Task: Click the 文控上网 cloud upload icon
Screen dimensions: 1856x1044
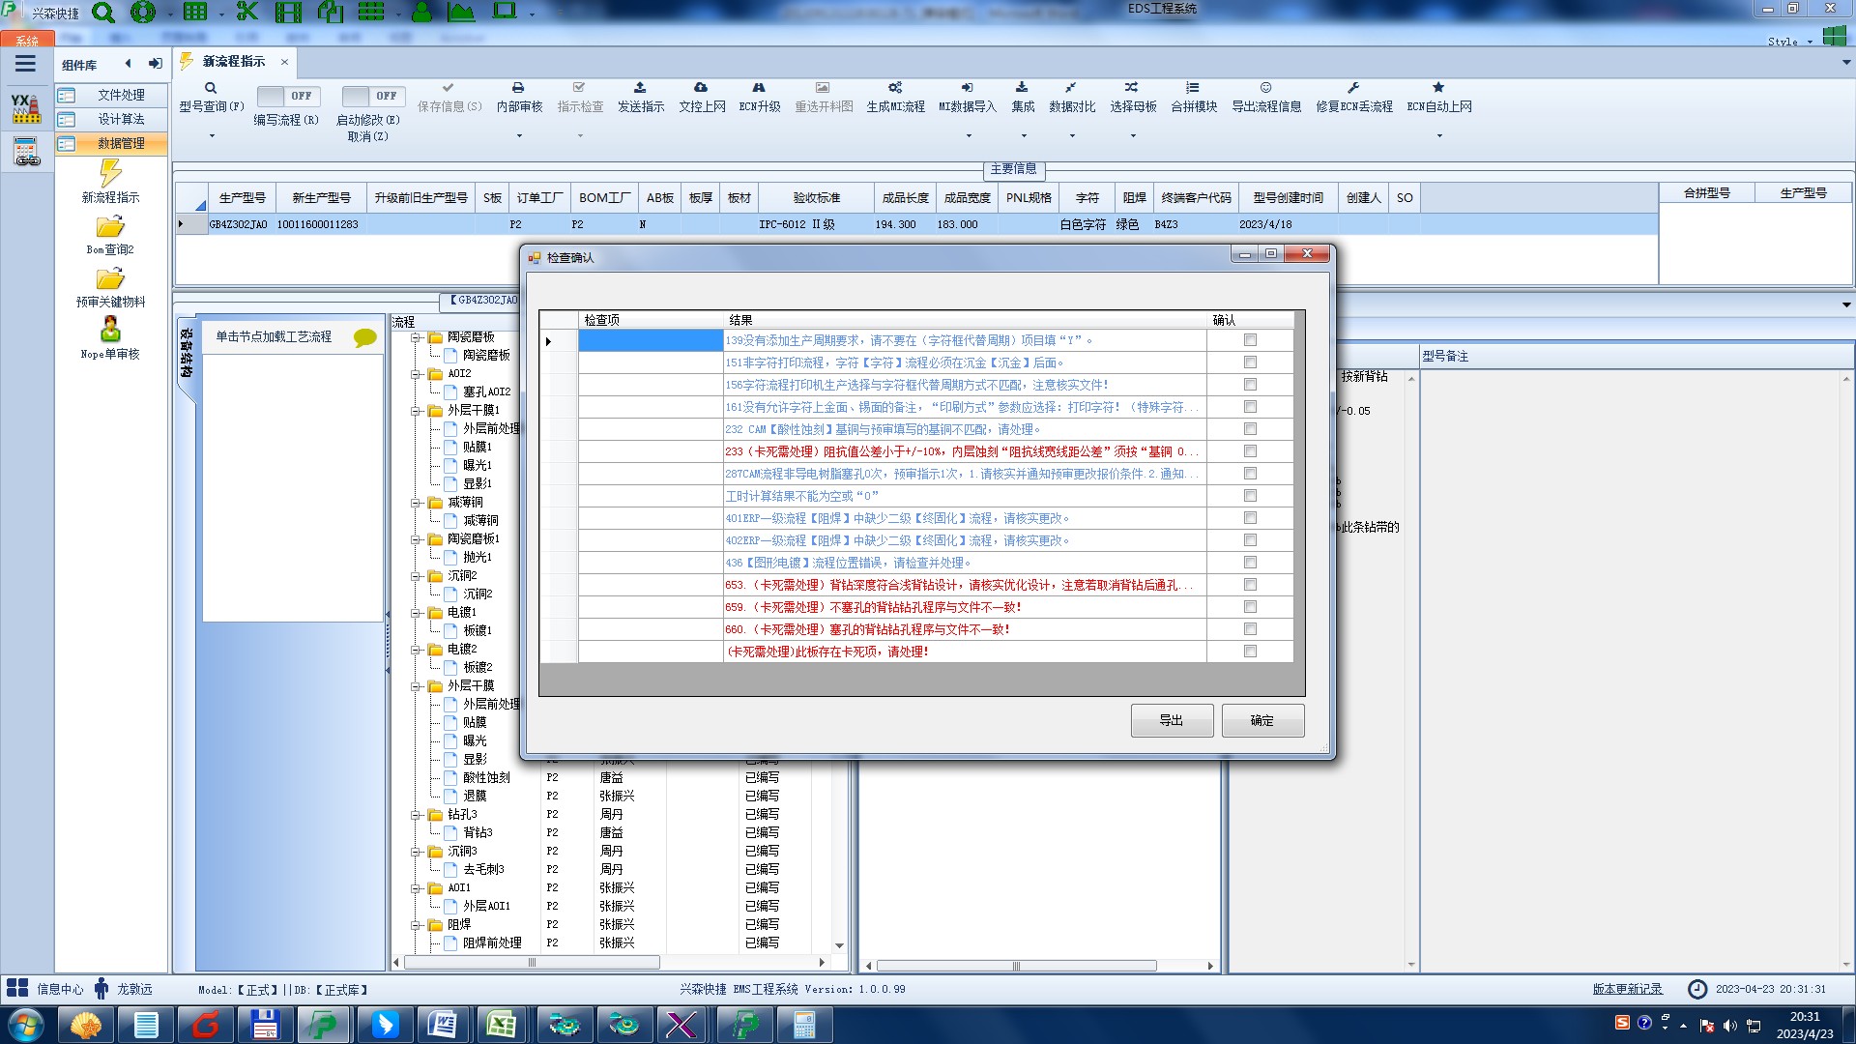Action: (701, 88)
